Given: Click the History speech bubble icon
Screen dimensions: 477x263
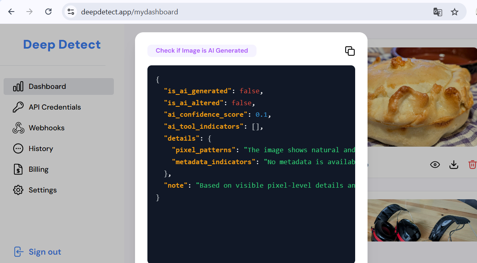Looking at the screenshot, I should (x=18, y=149).
